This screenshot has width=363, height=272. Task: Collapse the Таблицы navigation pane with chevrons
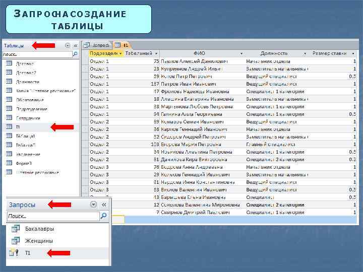click(x=76, y=45)
